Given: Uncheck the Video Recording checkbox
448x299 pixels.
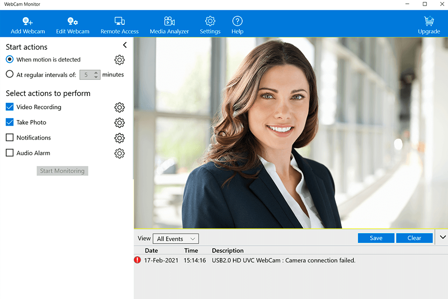Looking at the screenshot, I should pos(10,107).
